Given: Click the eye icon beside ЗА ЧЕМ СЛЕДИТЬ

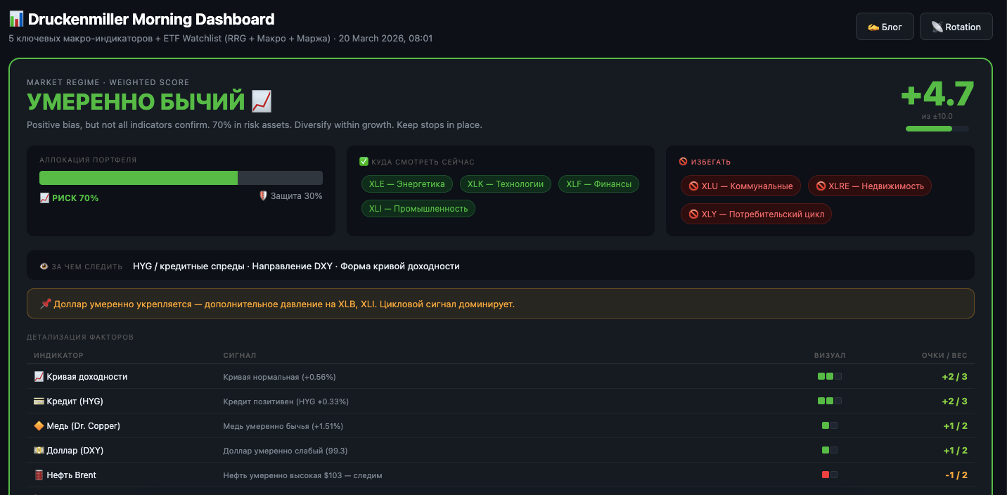Looking at the screenshot, I should pyautogui.click(x=44, y=266).
